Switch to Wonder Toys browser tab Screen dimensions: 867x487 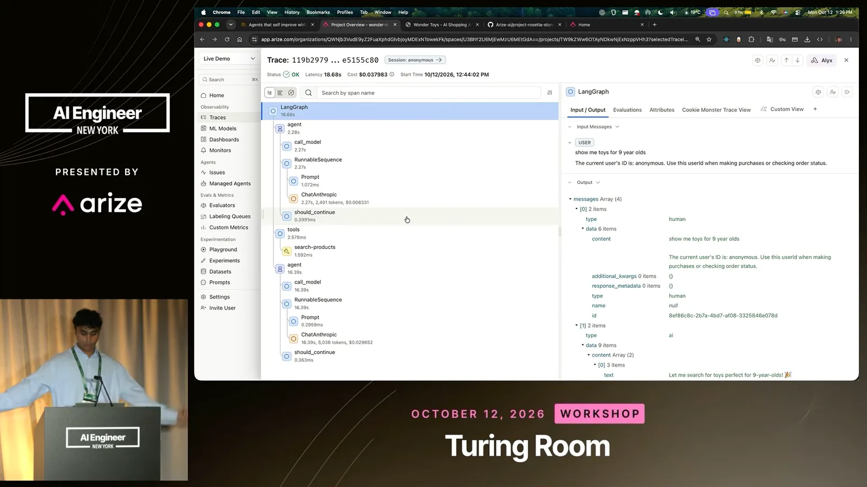point(441,25)
